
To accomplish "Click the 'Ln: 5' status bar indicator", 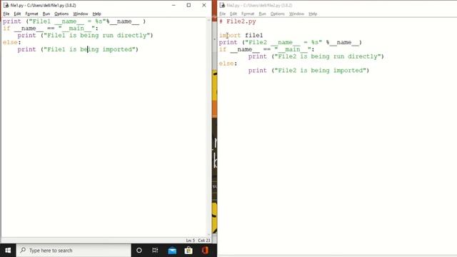I will [x=191, y=241].
